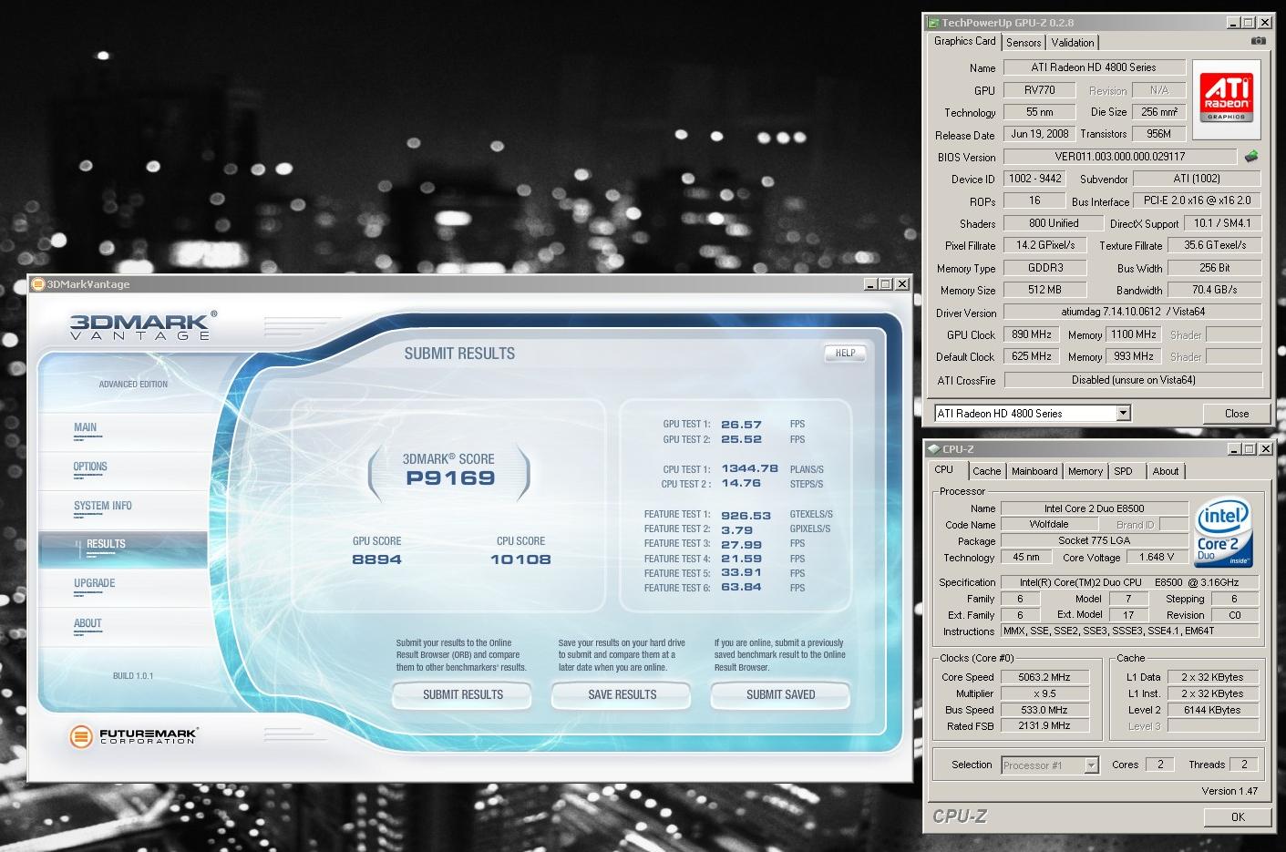The image size is (1286, 852).
Task: Click the SAVE RESULTS button
Action: pyautogui.click(x=622, y=694)
